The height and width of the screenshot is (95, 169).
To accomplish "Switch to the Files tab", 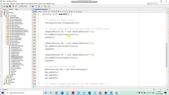I will [16, 9].
